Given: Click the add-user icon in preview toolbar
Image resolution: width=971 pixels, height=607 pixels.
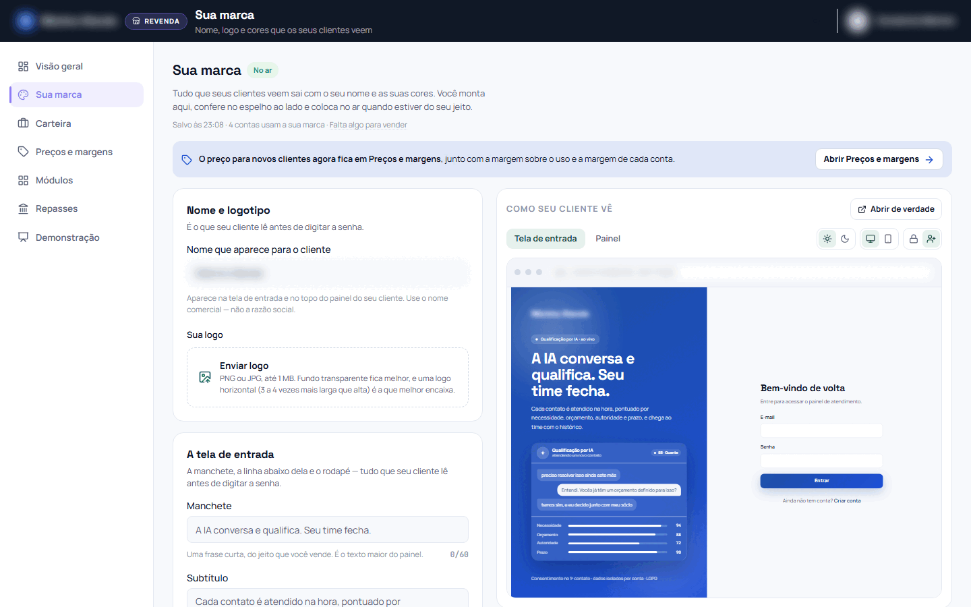Looking at the screenshot, I should point(931,239).
